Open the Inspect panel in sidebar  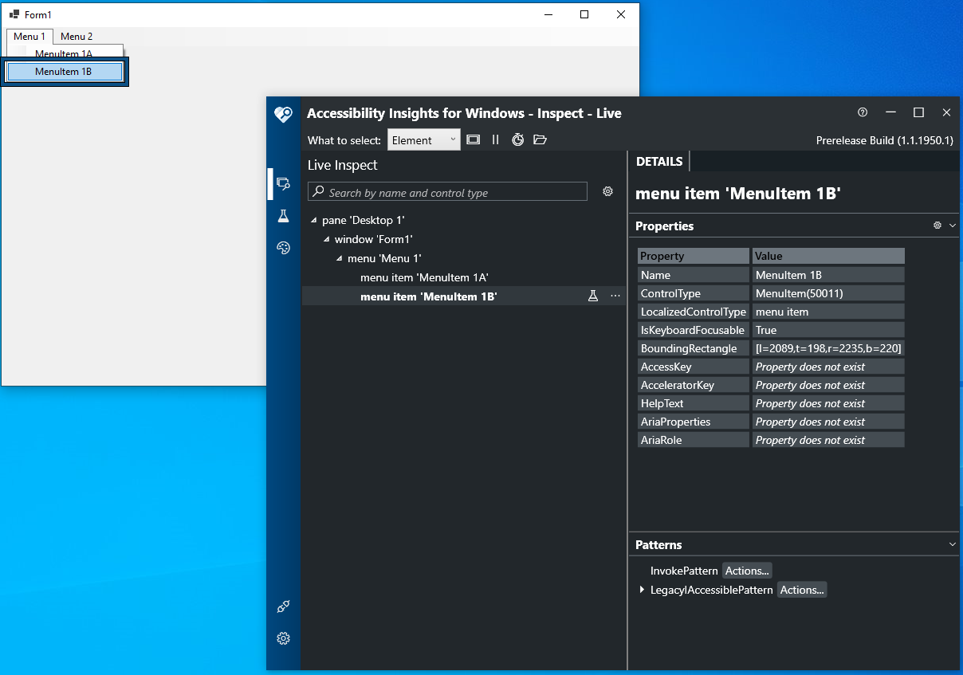coord(283,183)
